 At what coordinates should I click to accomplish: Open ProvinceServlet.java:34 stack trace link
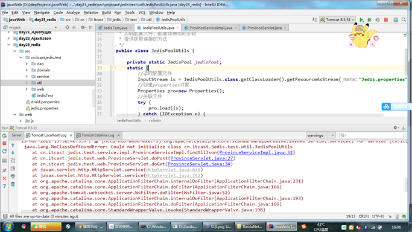199,164
